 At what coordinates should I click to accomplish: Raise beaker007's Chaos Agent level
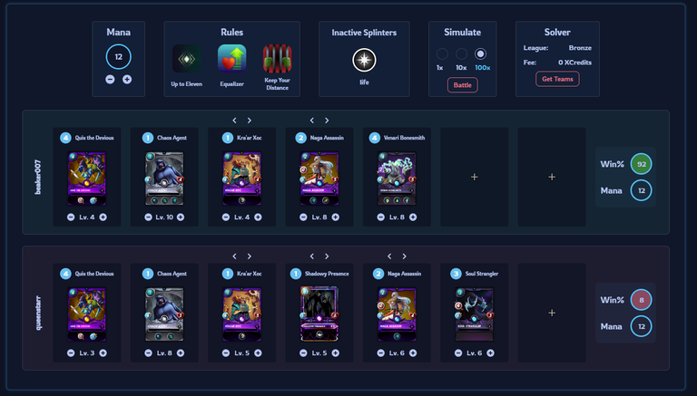[x=181, y=217]
